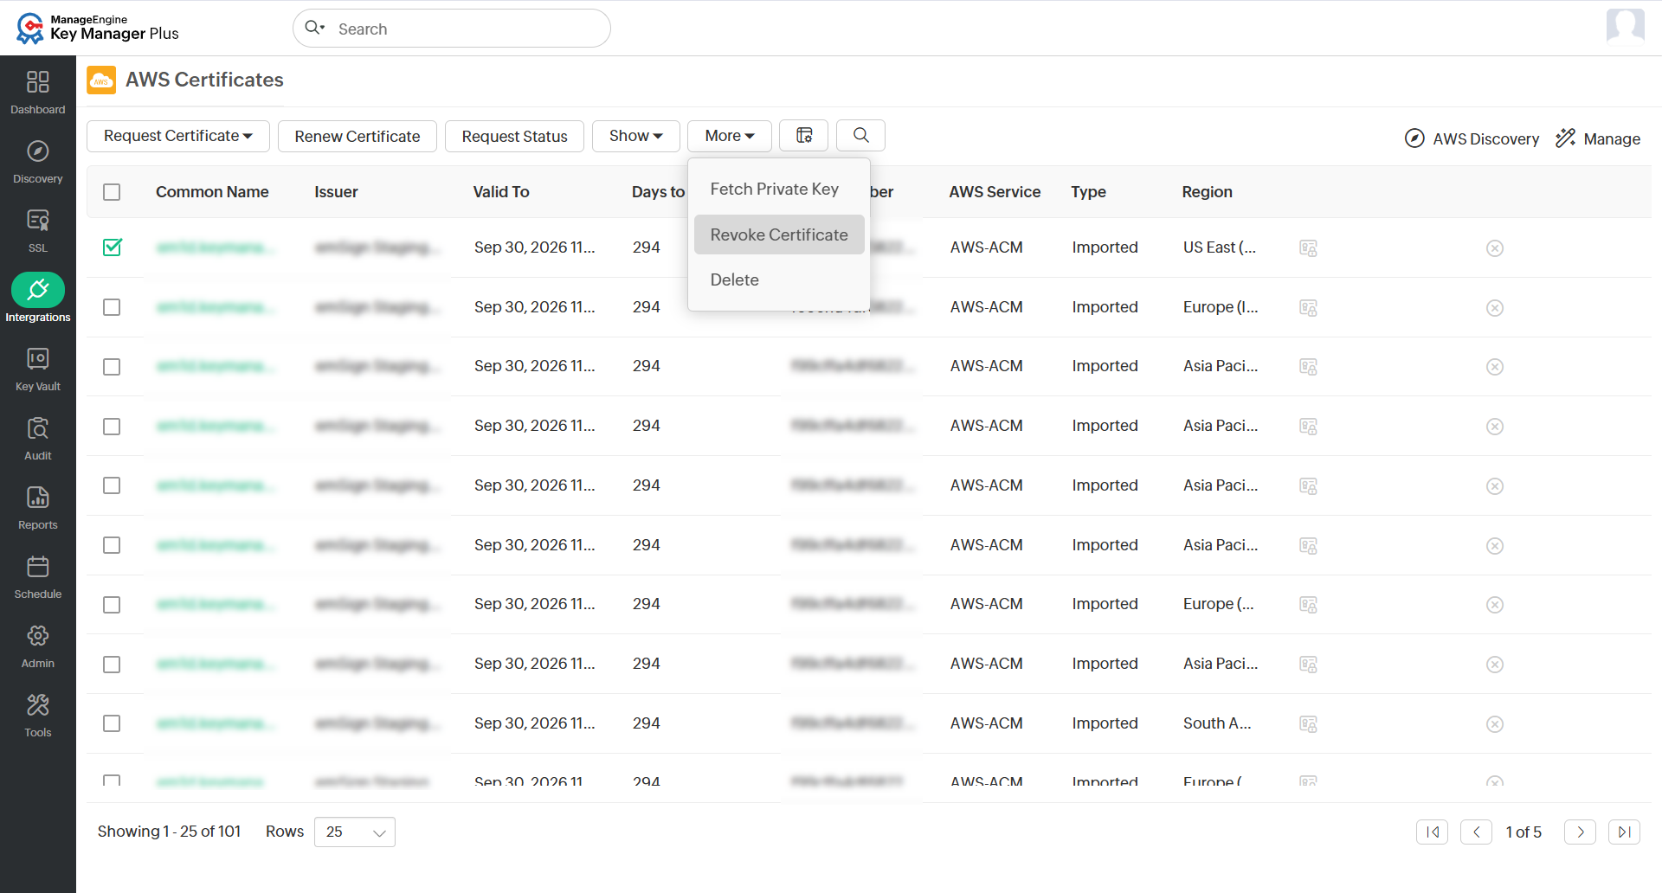Check the row checkbox for South A... region

coord(112,723)
